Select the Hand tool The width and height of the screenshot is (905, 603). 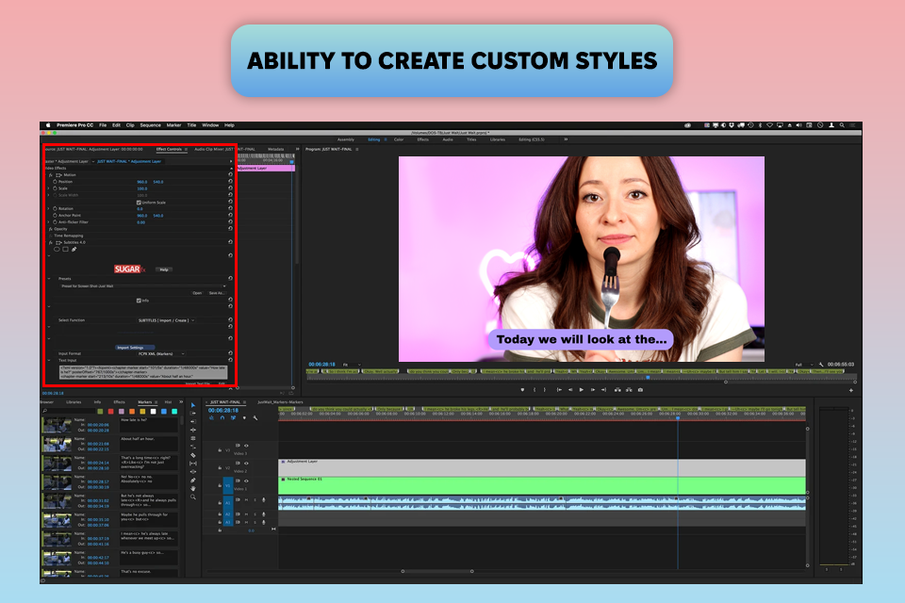point(193,488)
